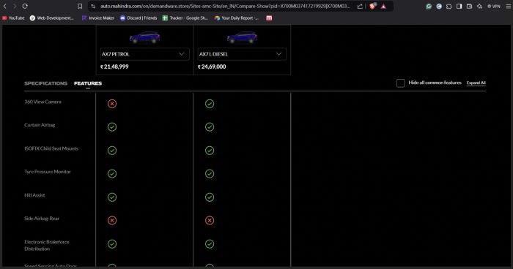Click the Side Airbag Rear label
The image size is (513, 269).
tap(42, 219)
